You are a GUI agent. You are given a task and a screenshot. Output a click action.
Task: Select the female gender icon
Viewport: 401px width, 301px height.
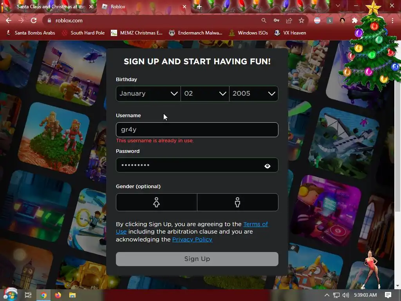click(157, 202)
